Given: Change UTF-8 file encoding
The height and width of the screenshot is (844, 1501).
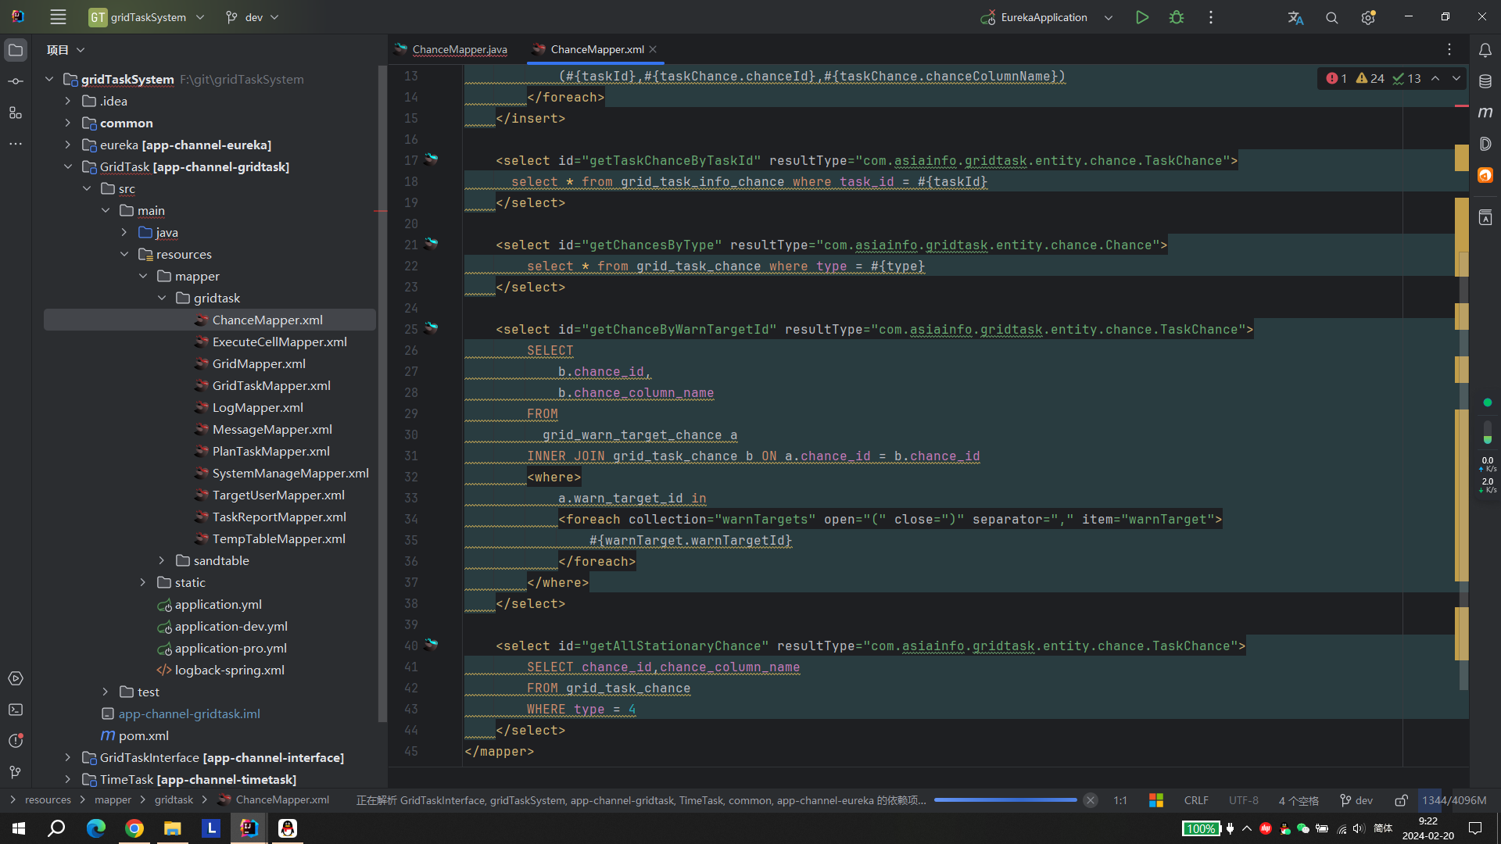Looking at the screenshot, I should 1243,800.
